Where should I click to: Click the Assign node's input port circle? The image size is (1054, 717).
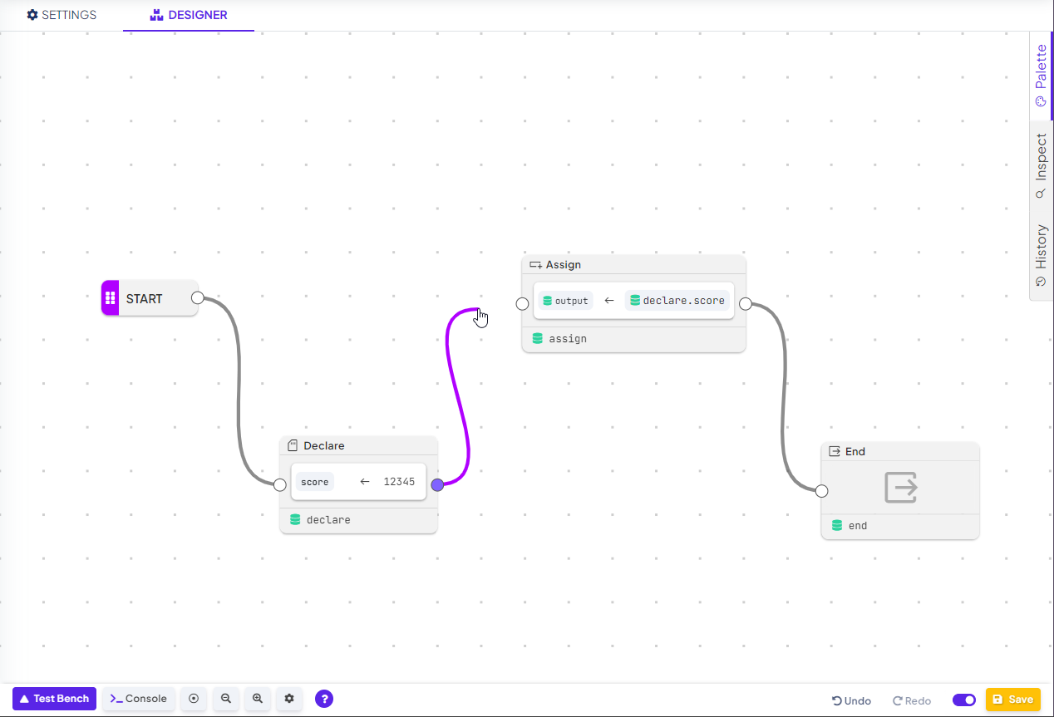(522, 304)
